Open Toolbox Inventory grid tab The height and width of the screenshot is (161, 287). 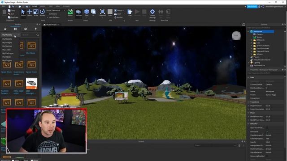point(15,29)
